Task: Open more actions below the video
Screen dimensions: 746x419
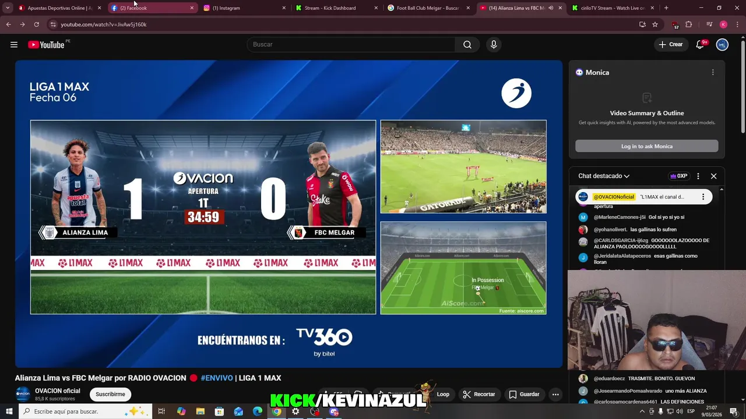Action: tap(555, 394)
